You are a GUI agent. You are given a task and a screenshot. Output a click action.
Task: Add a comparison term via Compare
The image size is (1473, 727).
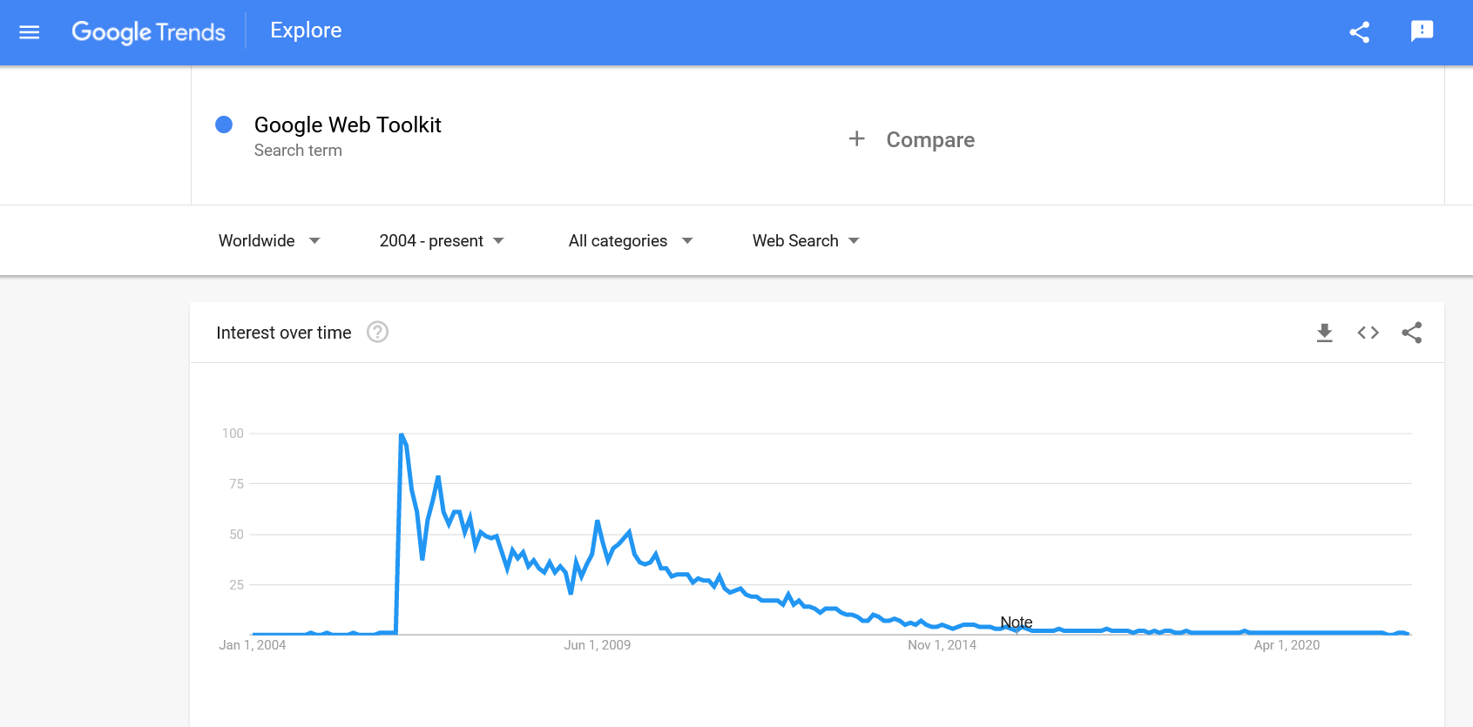click(x=929, y=139)
